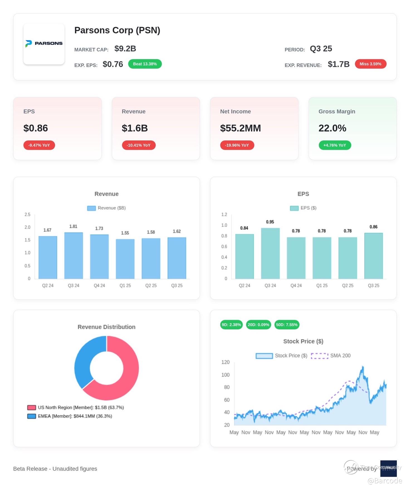Click the Miss 3.59% revenue badge

point(370,64)
